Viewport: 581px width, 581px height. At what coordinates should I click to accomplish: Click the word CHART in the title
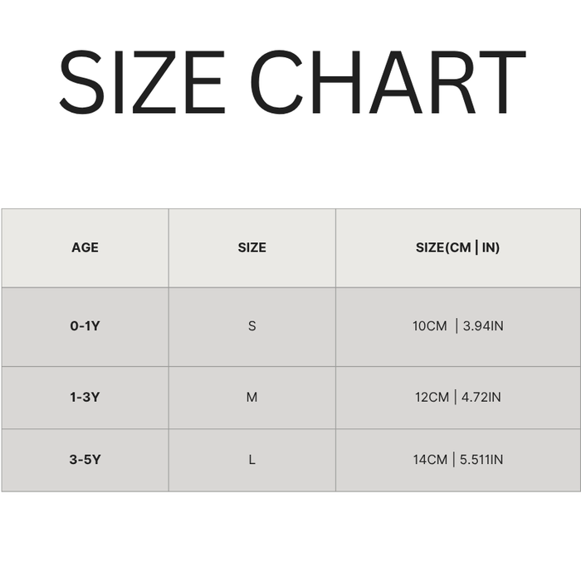tap(388, 83)
